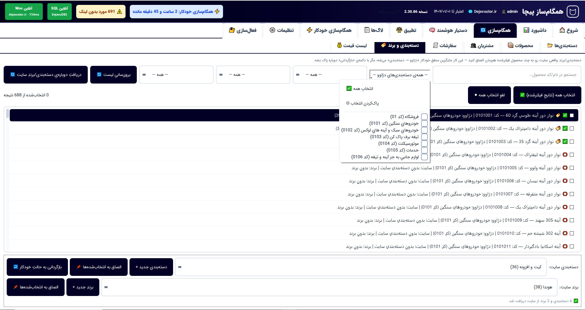The height and width of the screenshot is (310, 585).
Task: Check the فروشگاه (کد 01) filter option
Action: [x=424, y=117]
